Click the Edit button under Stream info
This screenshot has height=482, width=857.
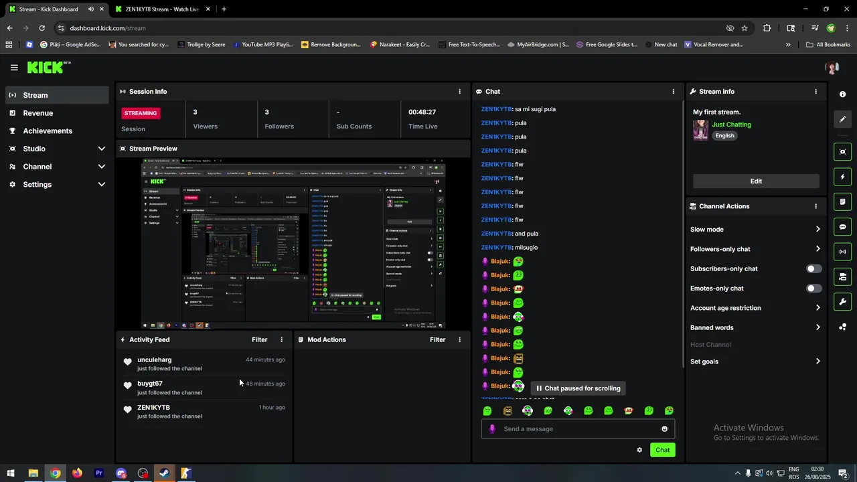pos(756,181)
